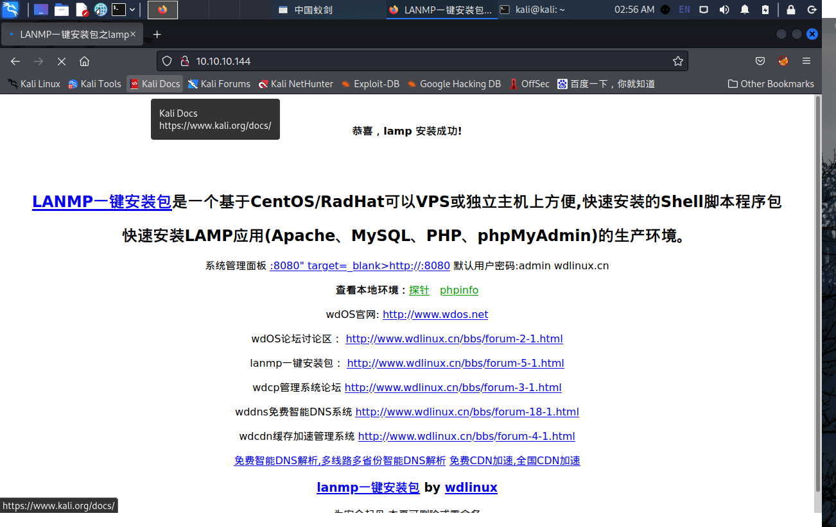Screen dimensions: 836x527
Task: Open the 免费CDN加速,全国CDN加速 link
Action: pos(515,460)
